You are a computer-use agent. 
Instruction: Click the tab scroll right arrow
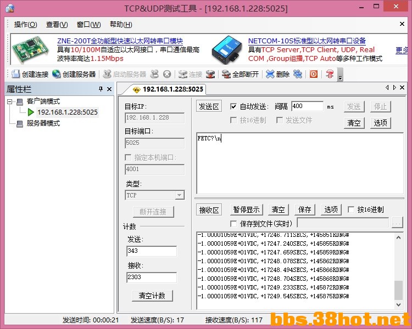[394, 87]
